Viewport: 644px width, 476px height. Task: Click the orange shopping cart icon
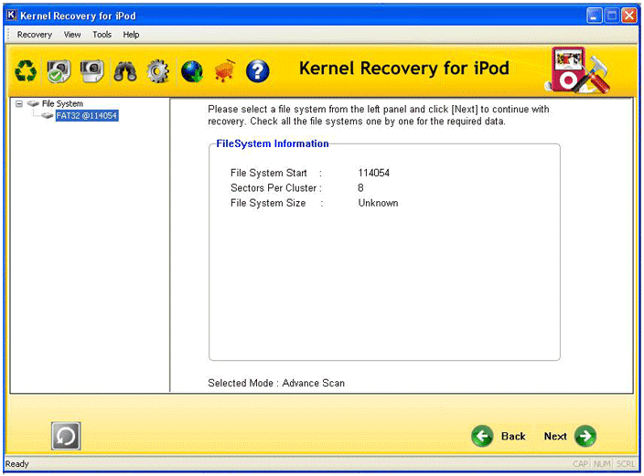tap(225, 71)
